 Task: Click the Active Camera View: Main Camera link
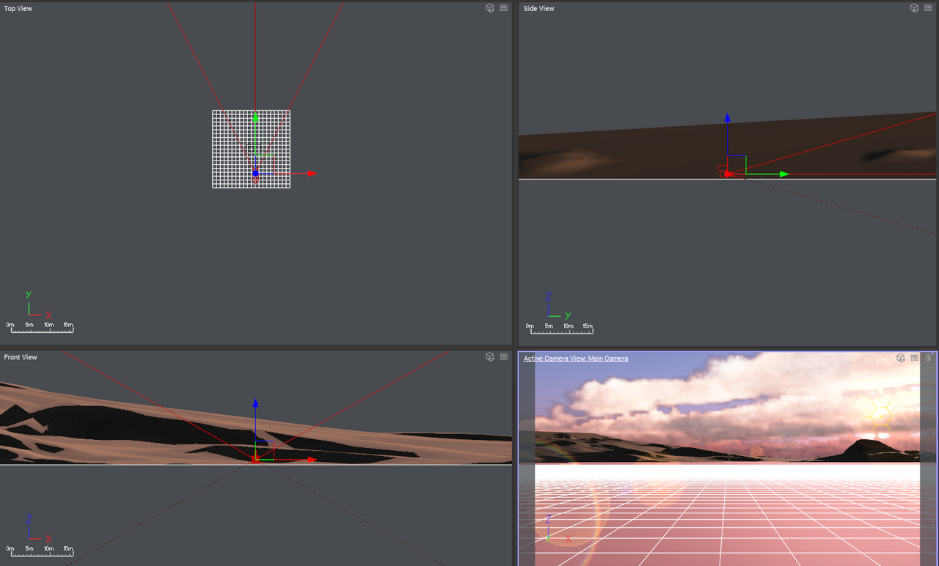point(576,359)
